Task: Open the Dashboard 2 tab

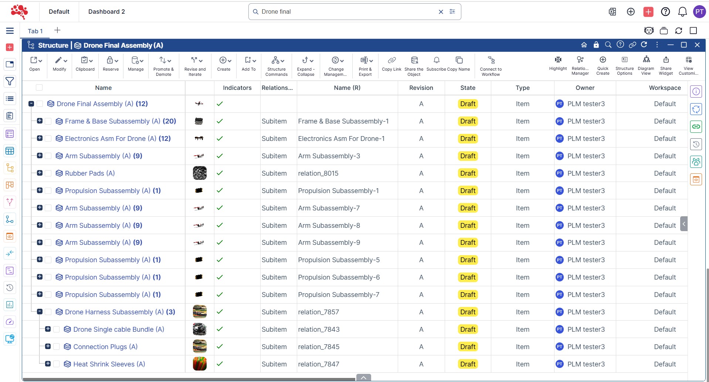Action: point(106,11)
